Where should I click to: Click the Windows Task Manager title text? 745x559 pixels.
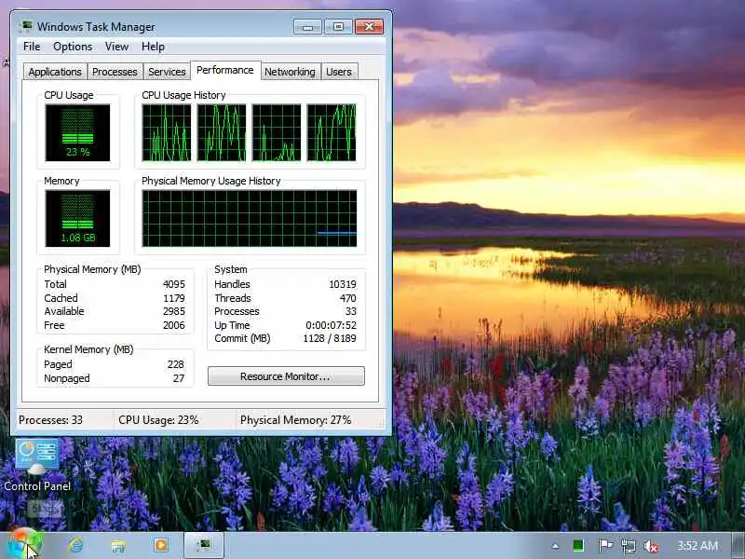click(x=96, y=27)
